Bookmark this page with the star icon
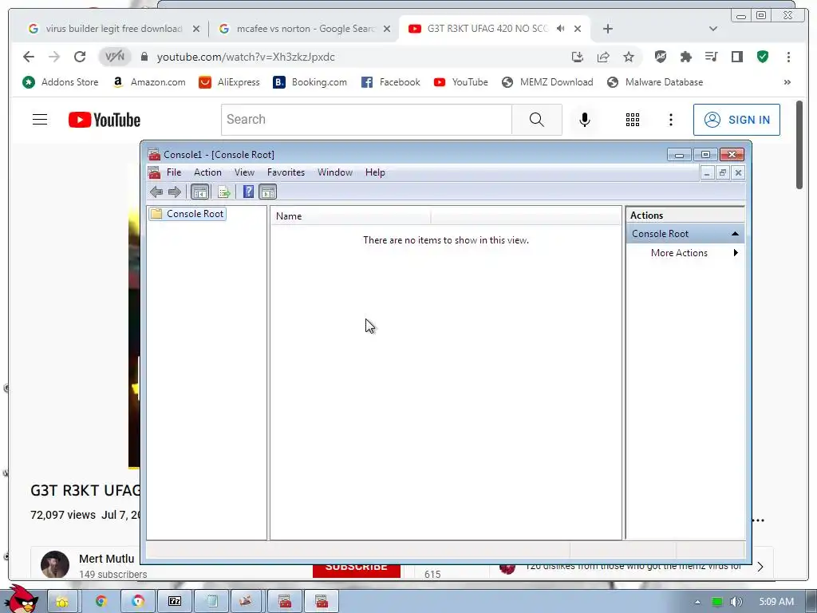Viewport: 817px width, 613px height. (629, 57)
